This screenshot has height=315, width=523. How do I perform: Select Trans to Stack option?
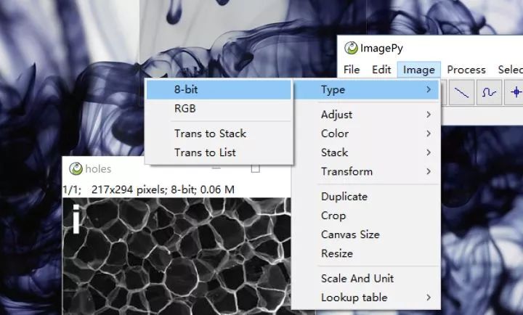pos(219,134)
